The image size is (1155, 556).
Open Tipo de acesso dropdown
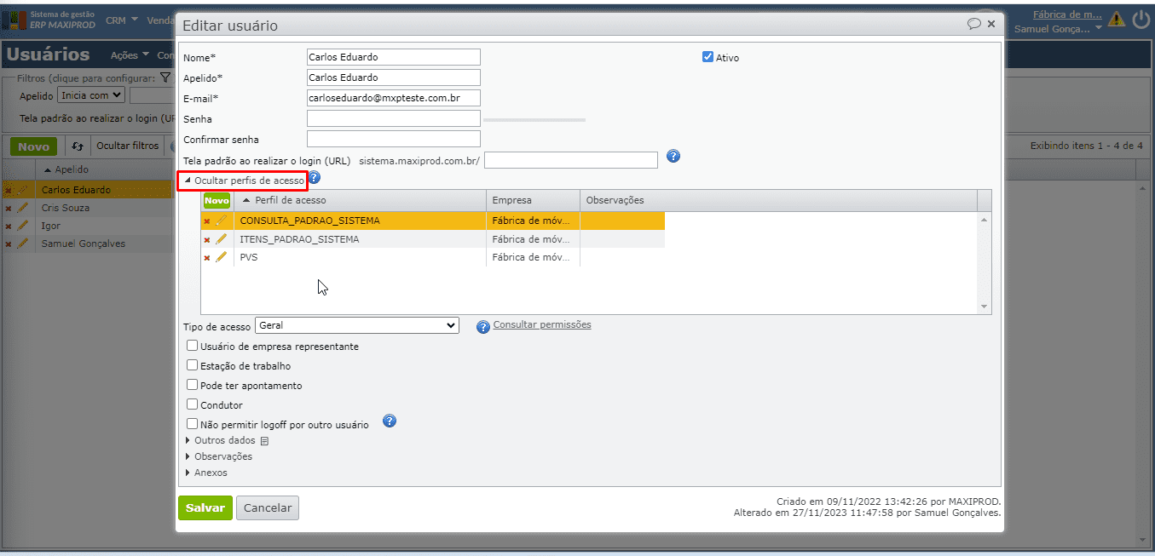[x=357, y=325]
